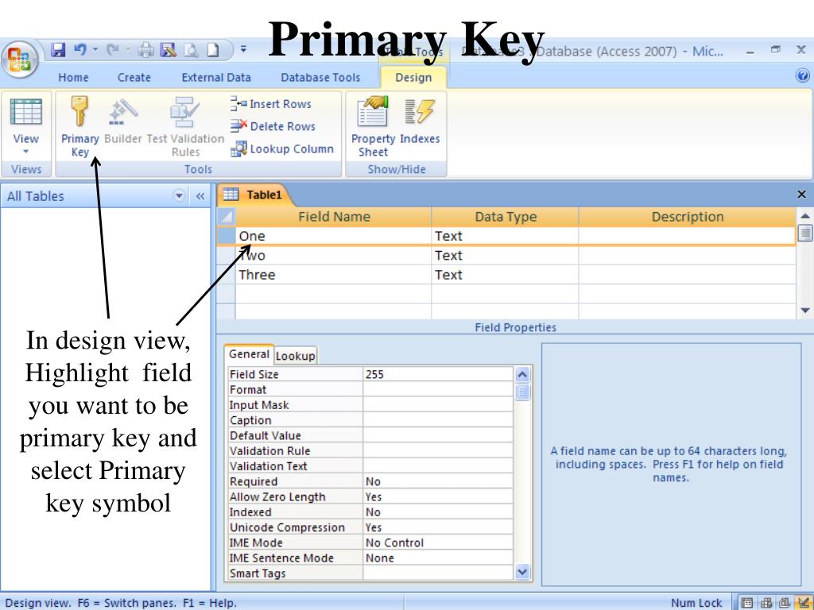Click Delete Rows

tap(273, 126)
